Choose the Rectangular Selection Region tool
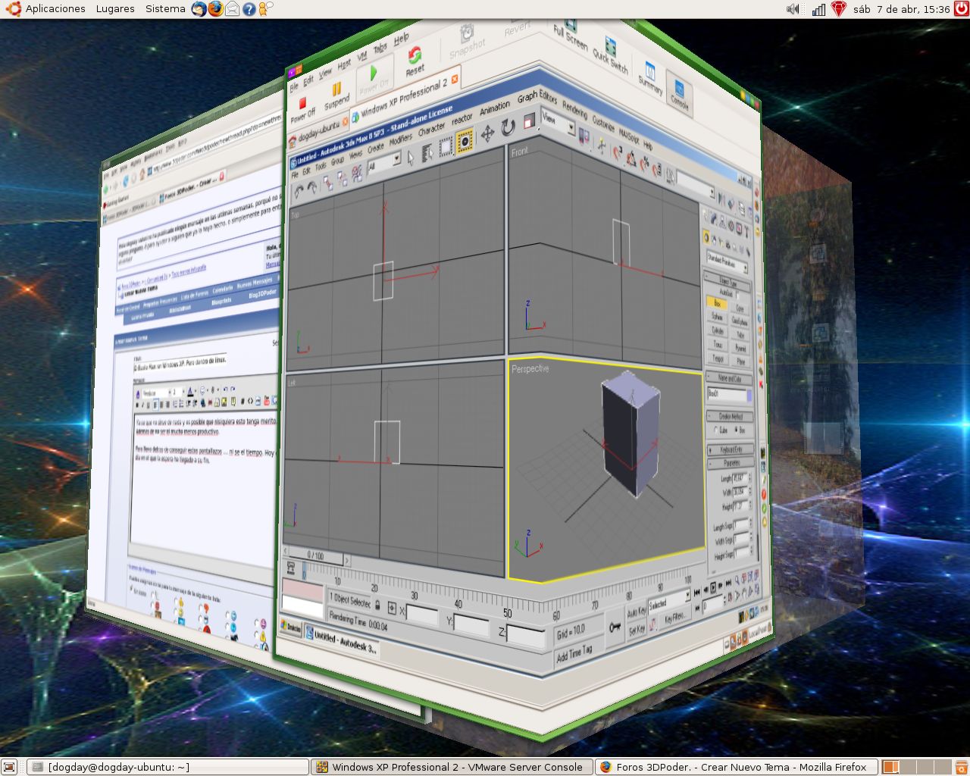The image size is (970, 776). tap(446, 145)
